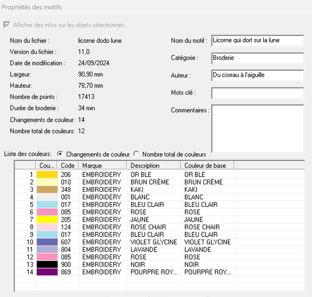Select code '010' in row 2

tap(66, 182)
